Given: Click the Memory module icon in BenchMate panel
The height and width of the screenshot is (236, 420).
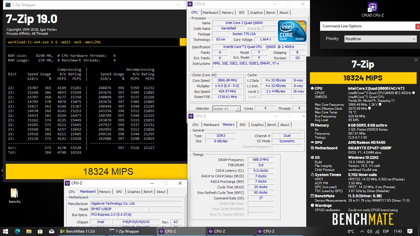Looking at the screenshot, I should 312,125.
